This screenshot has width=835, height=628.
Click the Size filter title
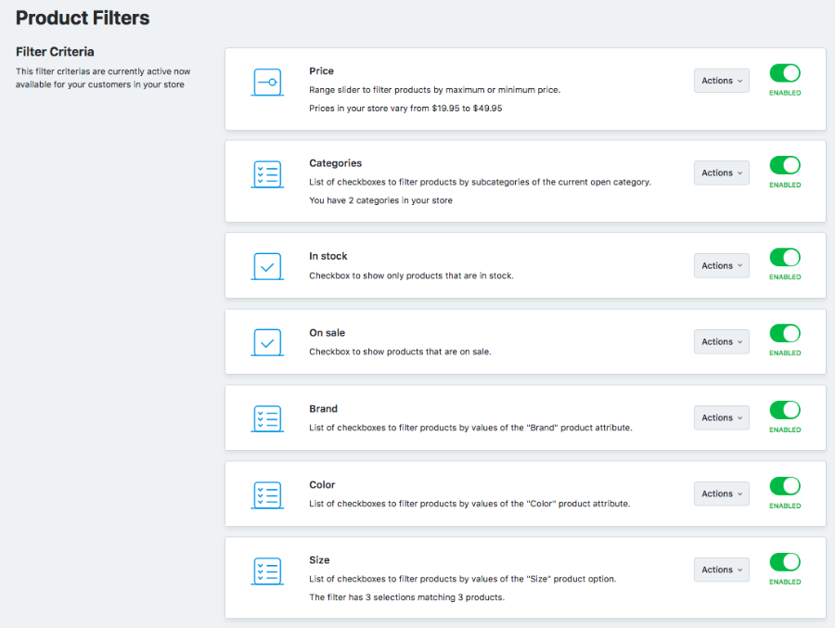pyautogui.click(x=319, y=560)
